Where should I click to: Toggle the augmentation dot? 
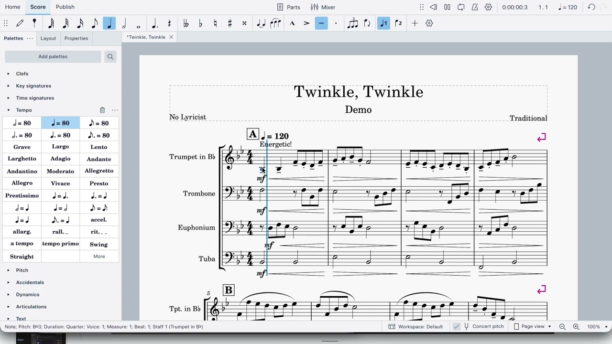155,23
